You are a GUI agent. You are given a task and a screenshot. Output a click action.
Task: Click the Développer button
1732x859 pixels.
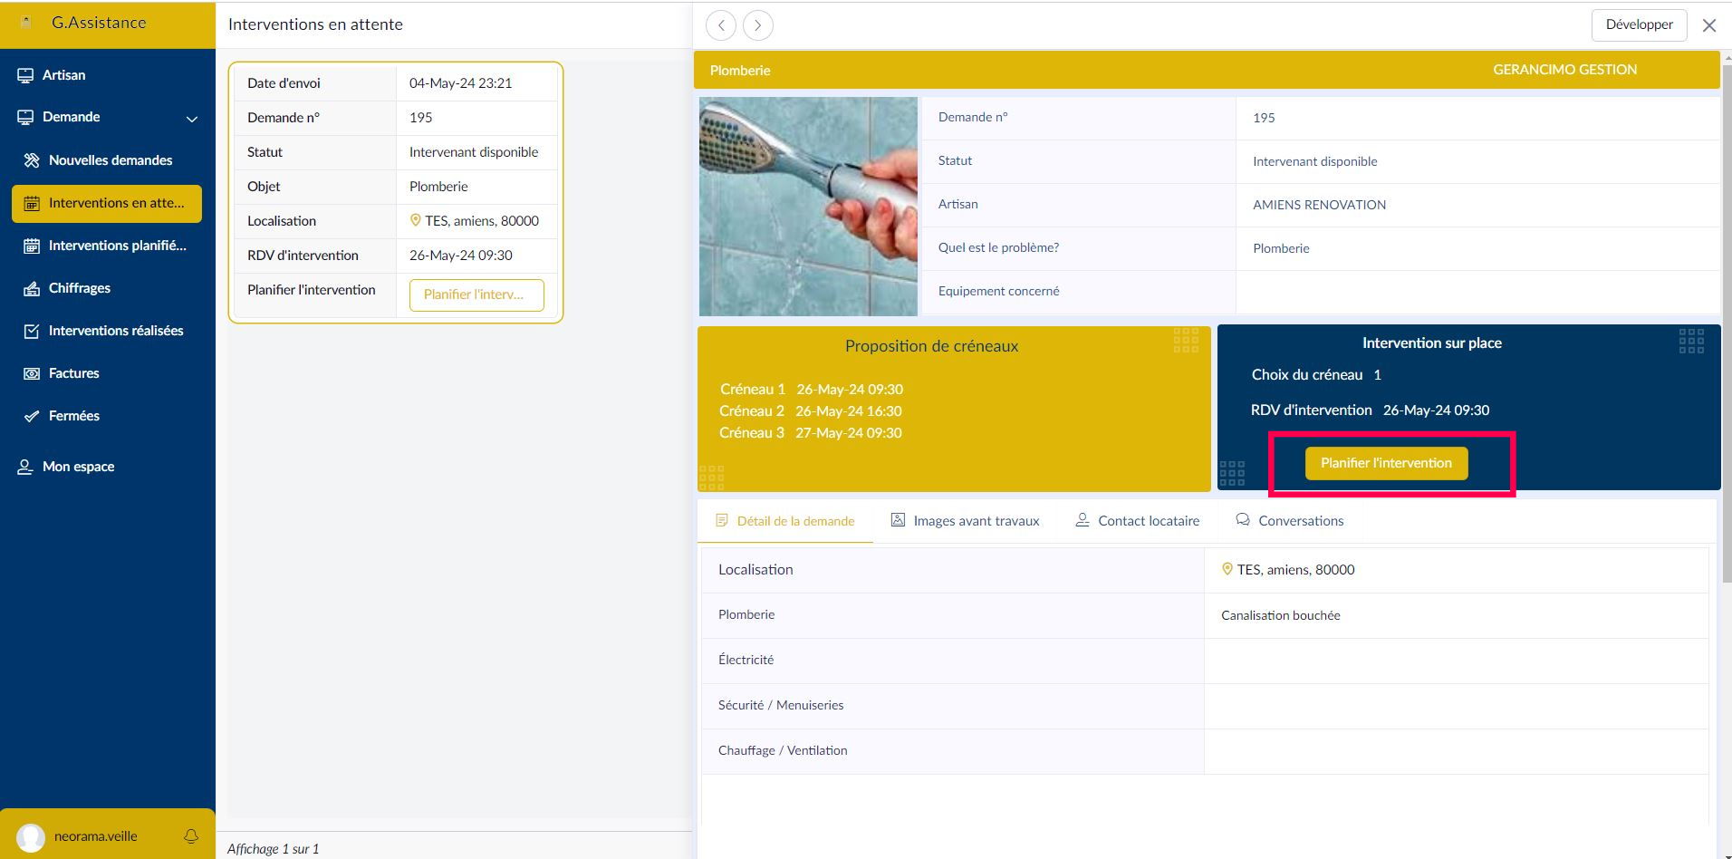pos(1639,24)
